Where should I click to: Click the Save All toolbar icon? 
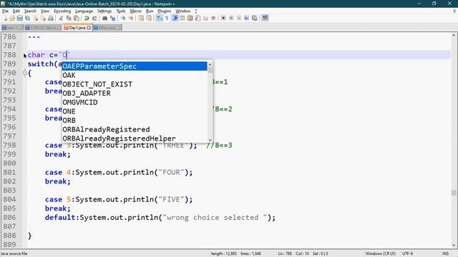(x=27, y=18)
